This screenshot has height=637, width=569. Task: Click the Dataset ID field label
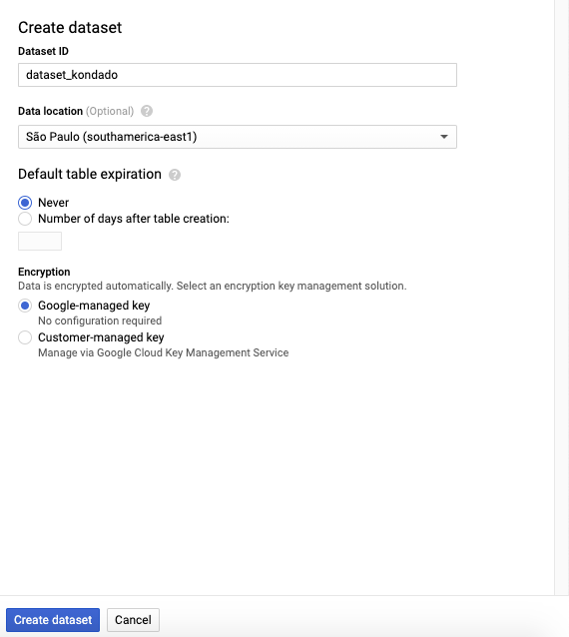(x=43, y=51)
